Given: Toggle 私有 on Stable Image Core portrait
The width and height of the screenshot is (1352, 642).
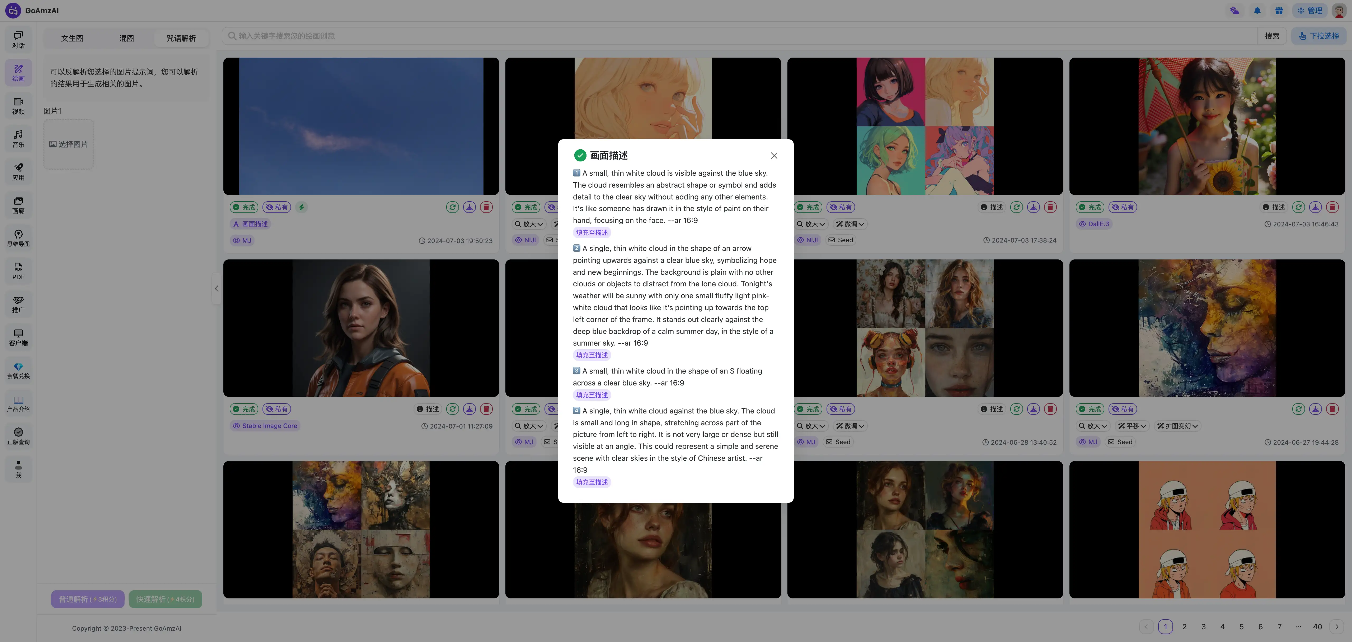Looking at the screenshot, I should (x=276, y=410).
